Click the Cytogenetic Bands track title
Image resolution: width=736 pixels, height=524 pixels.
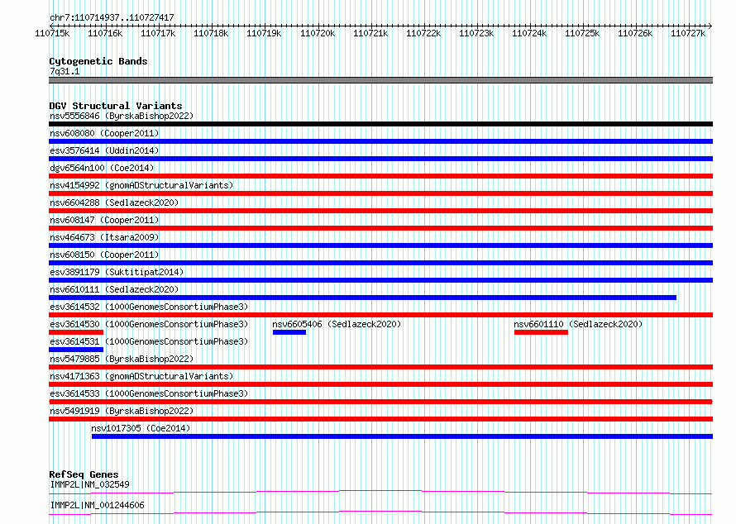point(98,61)
